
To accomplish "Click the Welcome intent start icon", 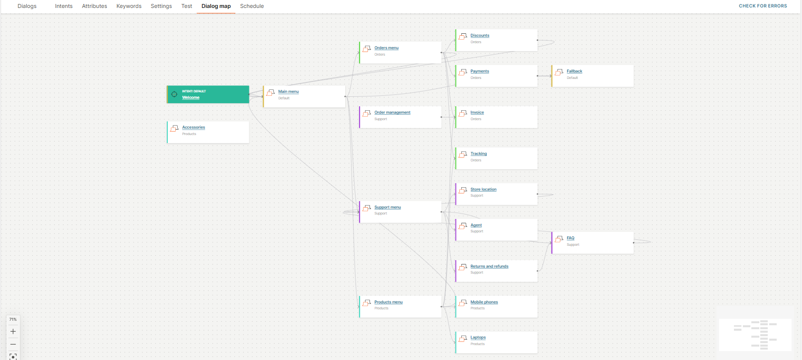I will click(x=174, y=94).
